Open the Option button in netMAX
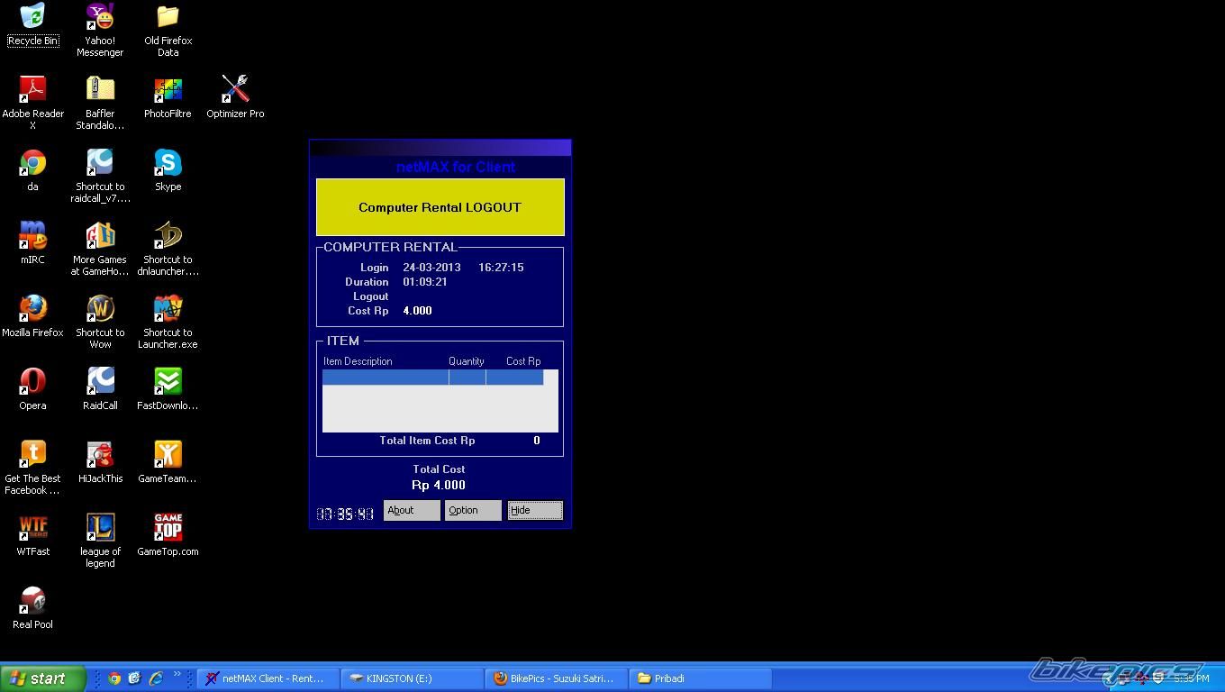This screenshot has width=1225, height=692. pos(472,510)
